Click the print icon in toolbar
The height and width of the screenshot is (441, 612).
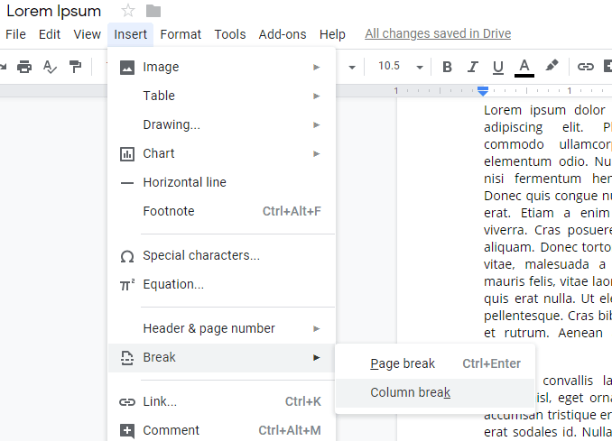pyautogui.click(x=24, y=66)
